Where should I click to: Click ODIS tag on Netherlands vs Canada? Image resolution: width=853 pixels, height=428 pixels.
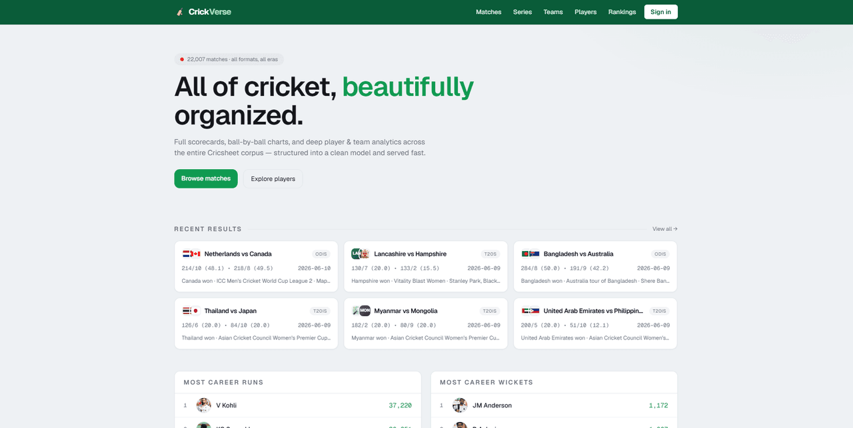pos(321,254)
